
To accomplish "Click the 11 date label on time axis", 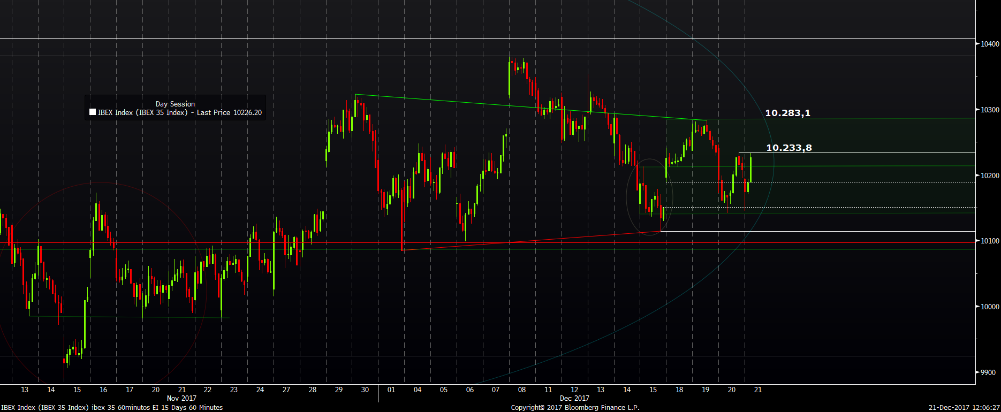I will pos(548,390).
